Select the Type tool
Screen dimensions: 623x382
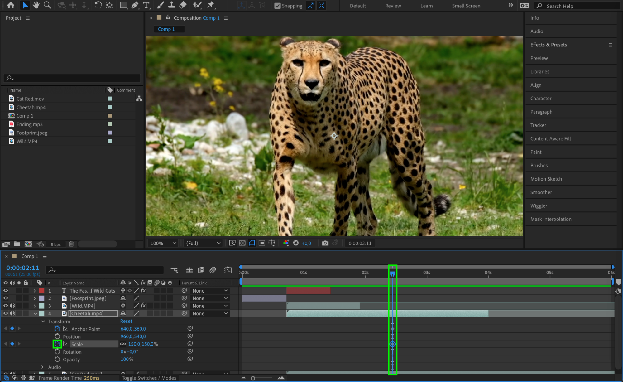click(146, 5)
